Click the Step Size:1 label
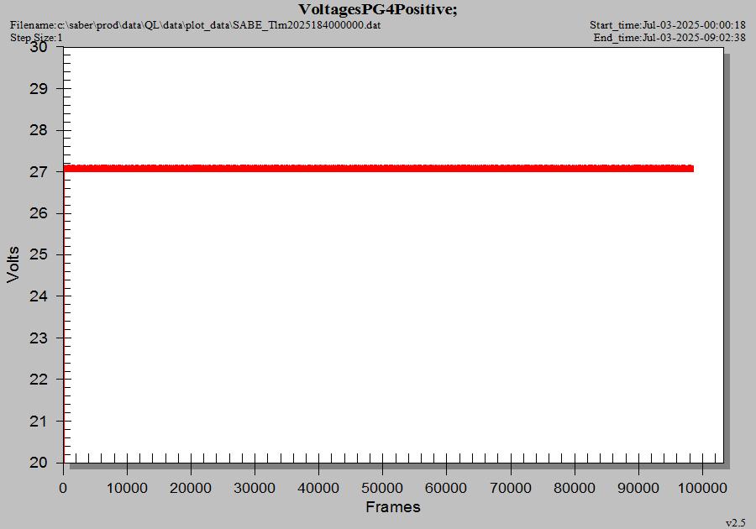The image size is (756, 529). click(36, 38)
